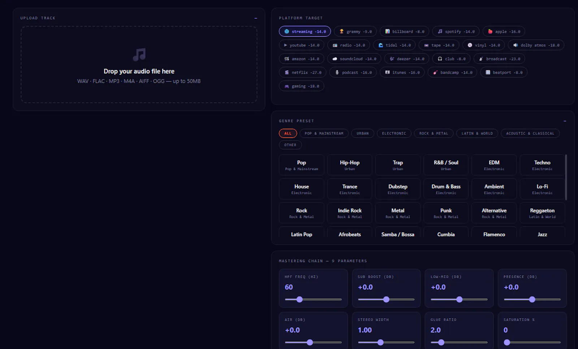The image size is (578, 349).
Task: Choose the apple -16.0 platform target
Action: coord(504,31)
